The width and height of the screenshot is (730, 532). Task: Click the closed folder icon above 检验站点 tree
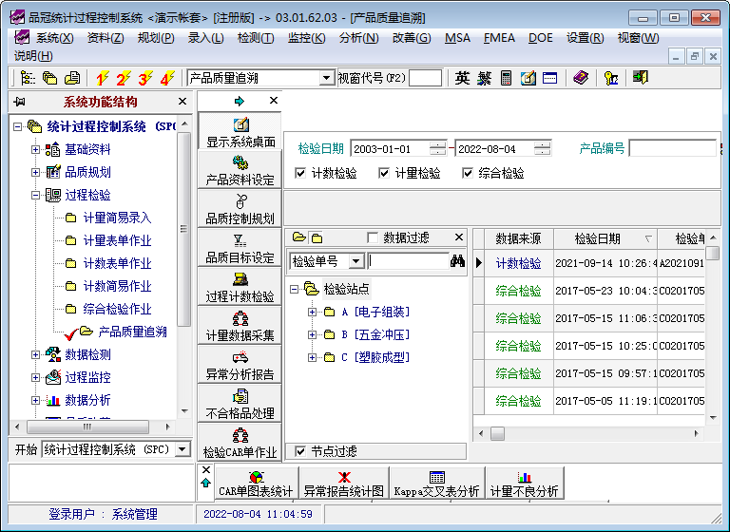[317, 238]
